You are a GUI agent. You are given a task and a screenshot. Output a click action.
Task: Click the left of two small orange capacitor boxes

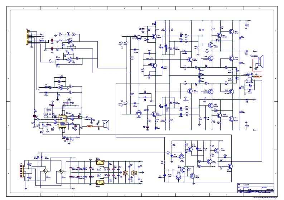[x=125, y=173]
